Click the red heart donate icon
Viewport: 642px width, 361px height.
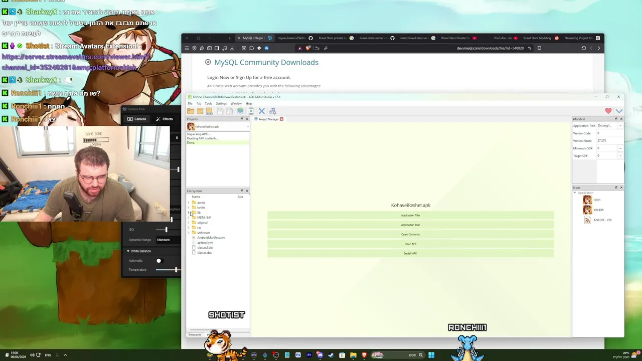click(608, 110)
